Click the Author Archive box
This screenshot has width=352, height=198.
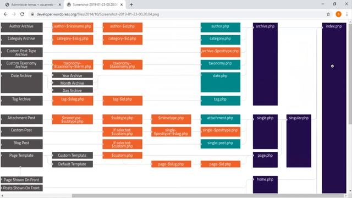point(21,28)
